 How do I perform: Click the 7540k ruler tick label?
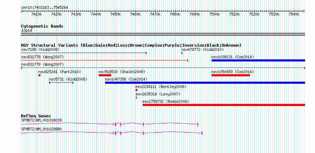coord(294,14)
